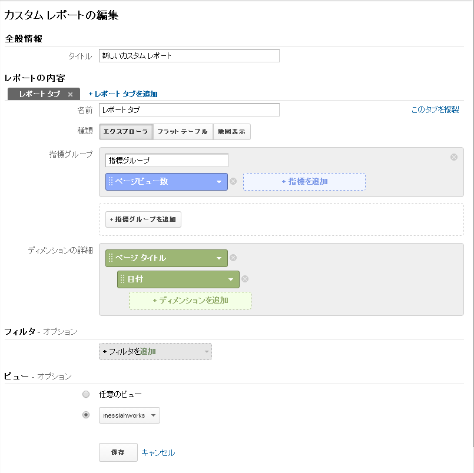
Task: Click the タイトル text field
Action: click(189, 55)
